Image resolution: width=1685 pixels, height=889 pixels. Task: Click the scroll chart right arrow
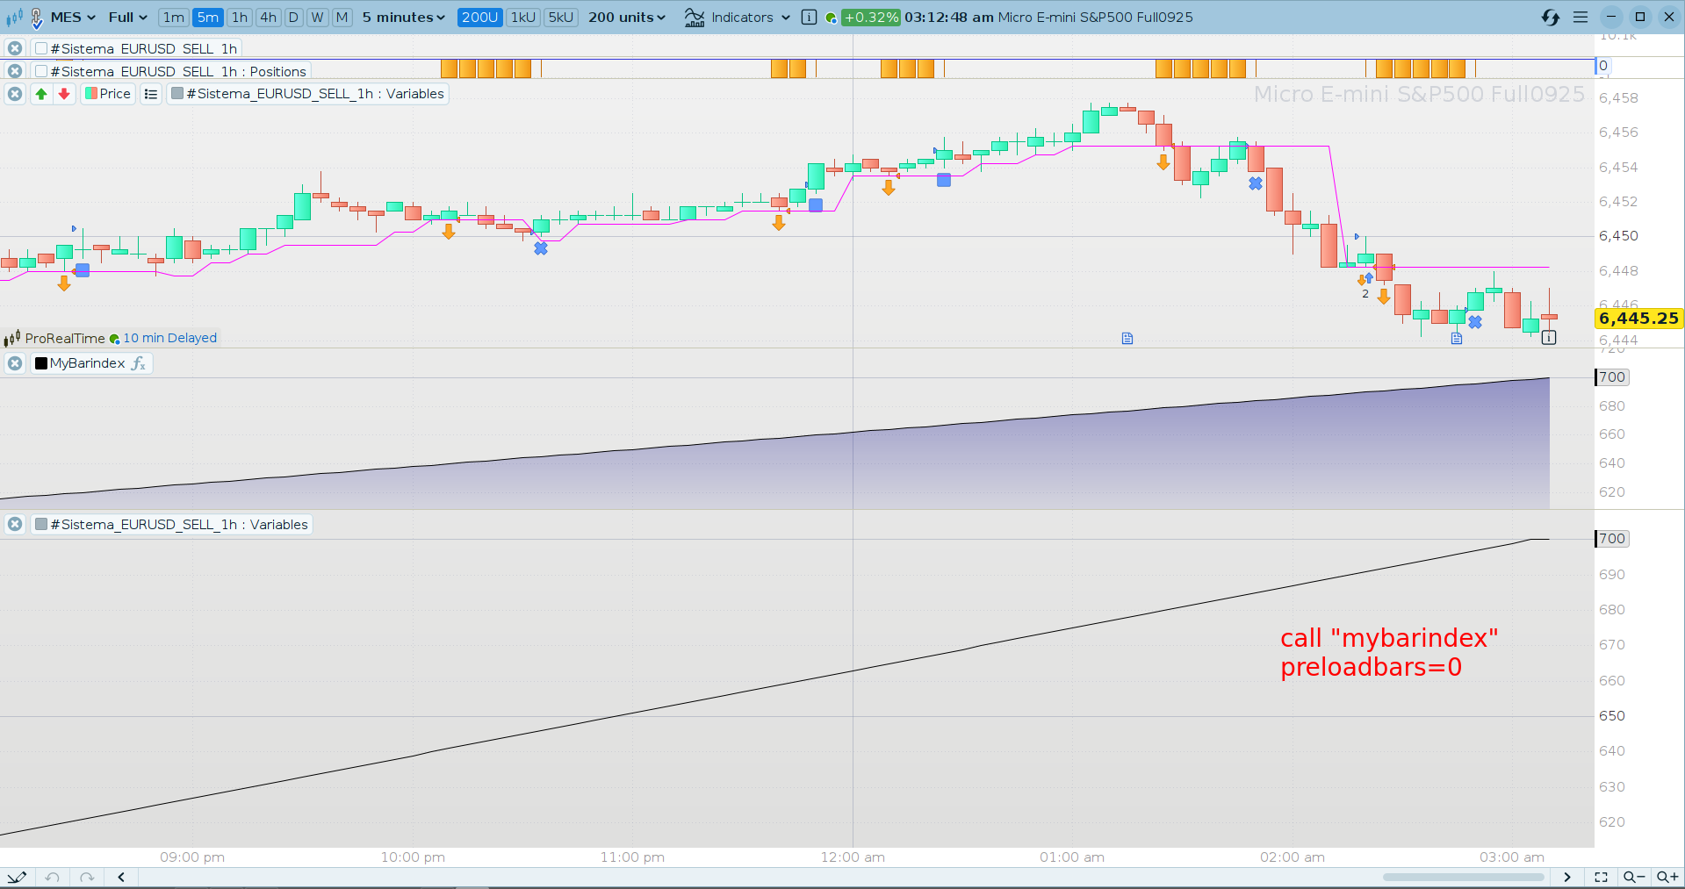coord(1567,877)
